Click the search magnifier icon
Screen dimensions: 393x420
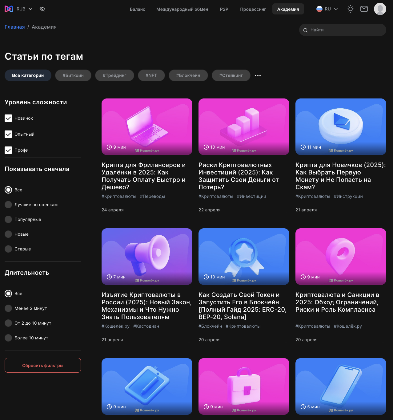point(306,30)
